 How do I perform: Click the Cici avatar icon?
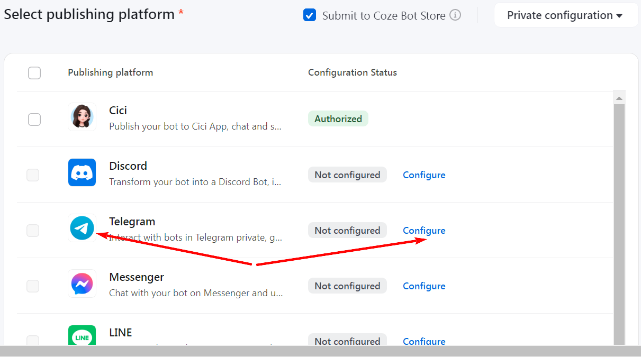pyautogui.click(x=82, y=117)
